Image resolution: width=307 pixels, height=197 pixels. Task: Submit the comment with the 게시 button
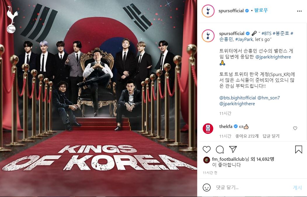tap(297, 188)
